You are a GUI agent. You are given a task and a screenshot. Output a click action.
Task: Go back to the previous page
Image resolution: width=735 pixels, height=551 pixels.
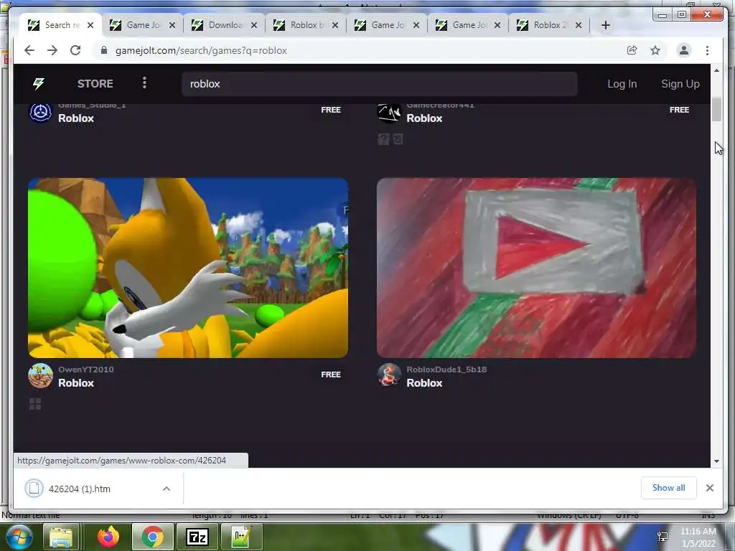click(x=29, y=50)
